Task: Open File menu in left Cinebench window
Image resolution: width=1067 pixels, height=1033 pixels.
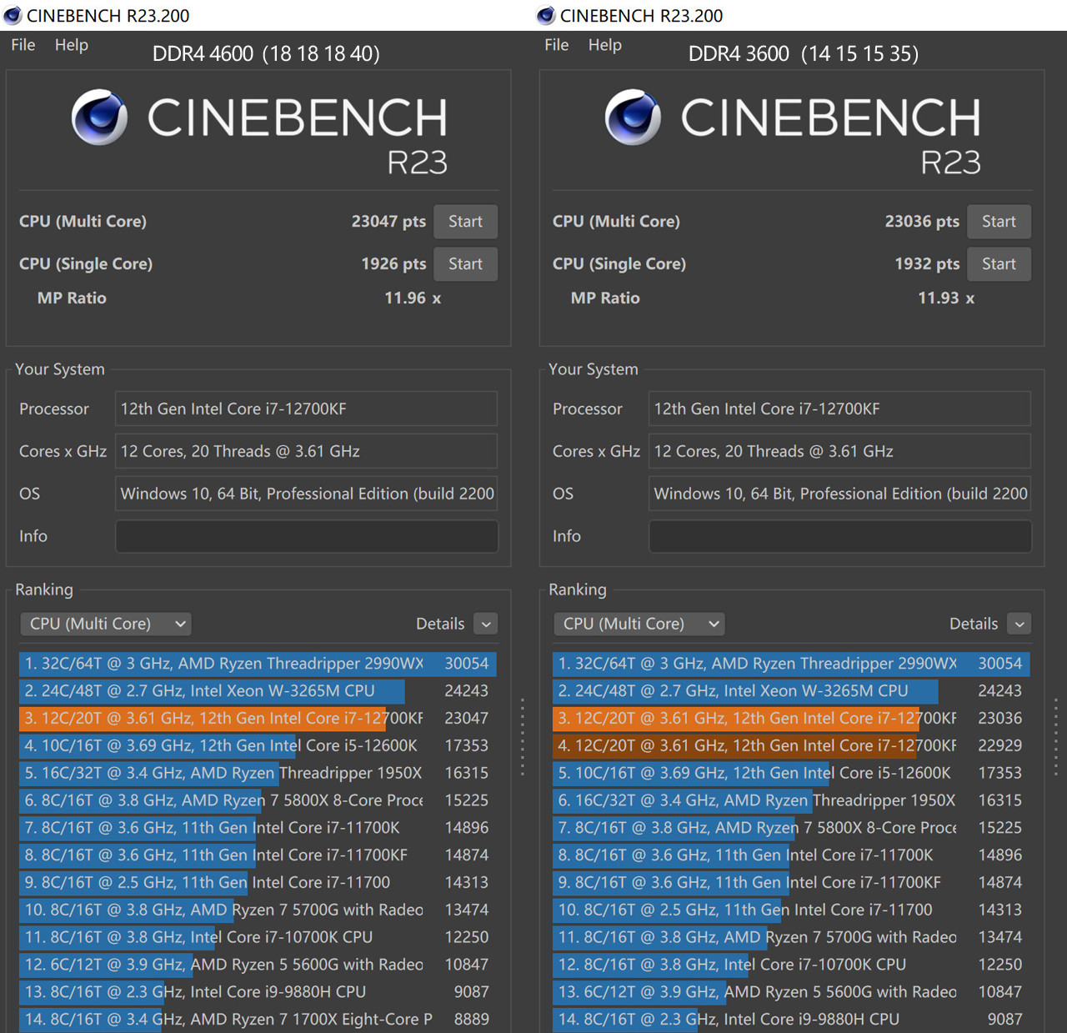Action: click(x=23, y=45)
